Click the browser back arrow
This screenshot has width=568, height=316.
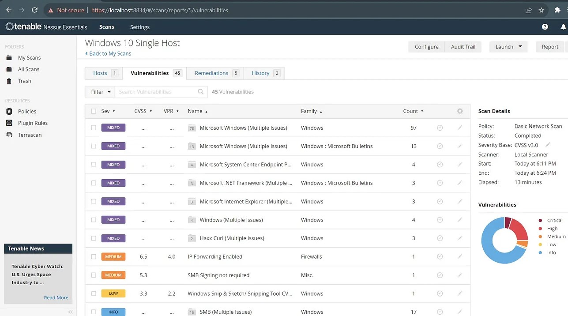coord(9,10)
